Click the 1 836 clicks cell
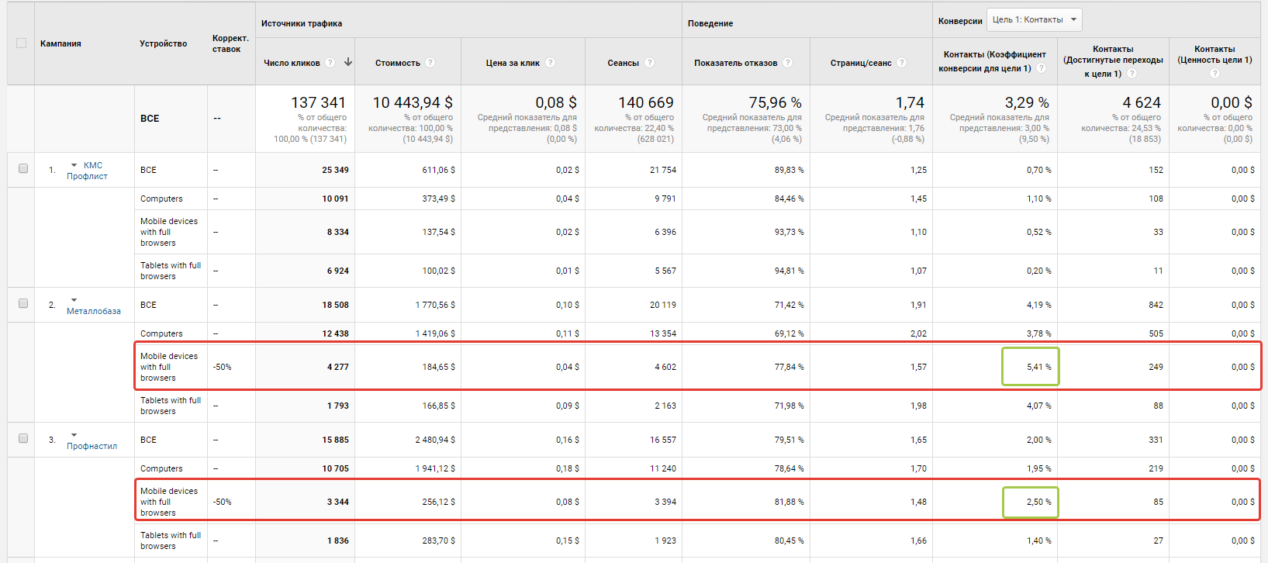Image resolution: width=1268 pixels, height=563 pixels. 337,541
